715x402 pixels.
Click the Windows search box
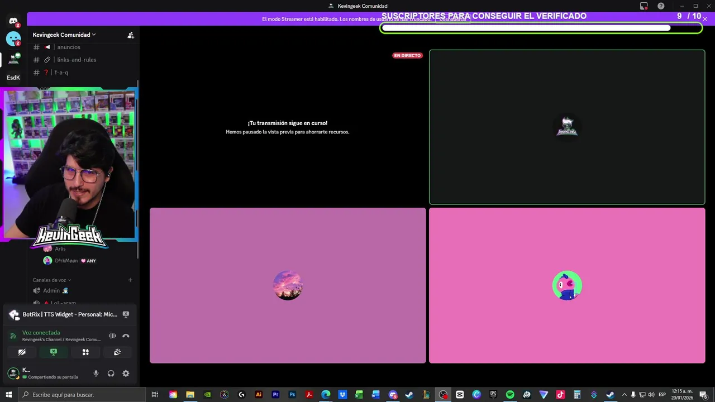pos(82,395)
